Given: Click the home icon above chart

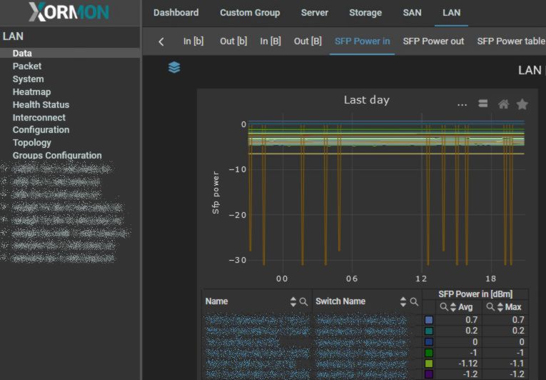Looking at the screenshot, I should [x=503, y=104].
